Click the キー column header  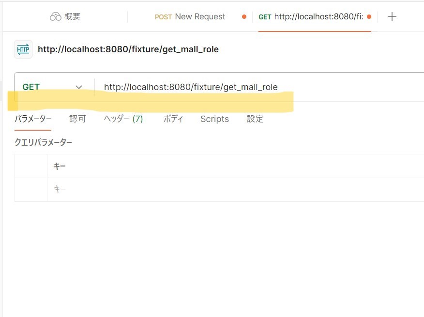(60, 166)
